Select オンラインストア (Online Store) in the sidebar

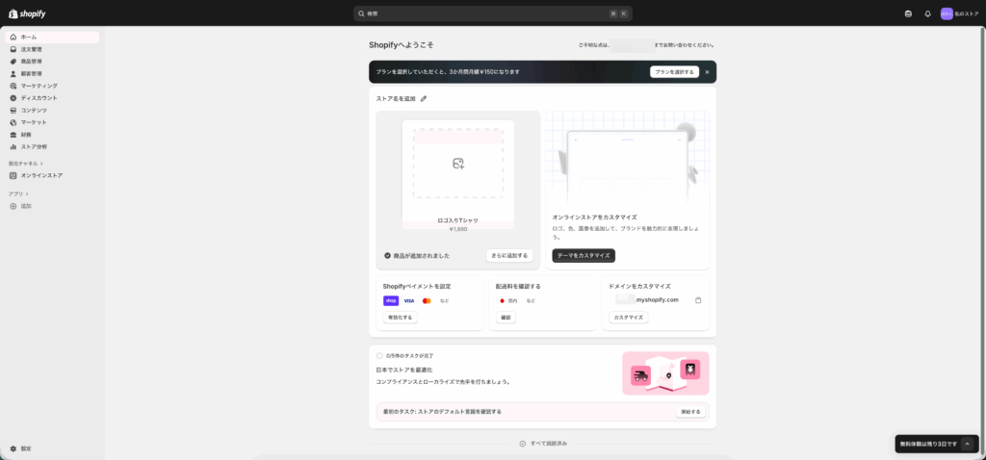click(x=41, y=175)
